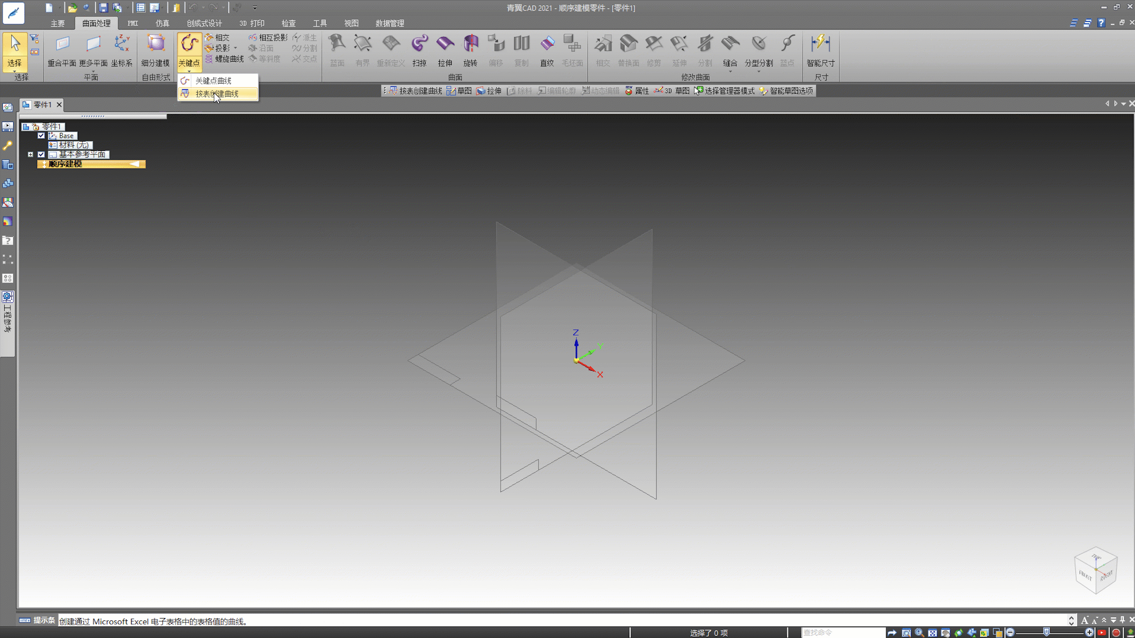This screenshot has height=638, width=1135.
Task: Click the 更多平面 more planes icon
Action: (93, 44)
